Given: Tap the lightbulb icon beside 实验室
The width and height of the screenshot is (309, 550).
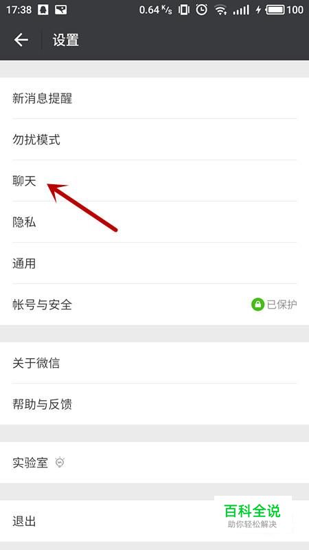Looking at the screenshot, I should click(60, 463).
